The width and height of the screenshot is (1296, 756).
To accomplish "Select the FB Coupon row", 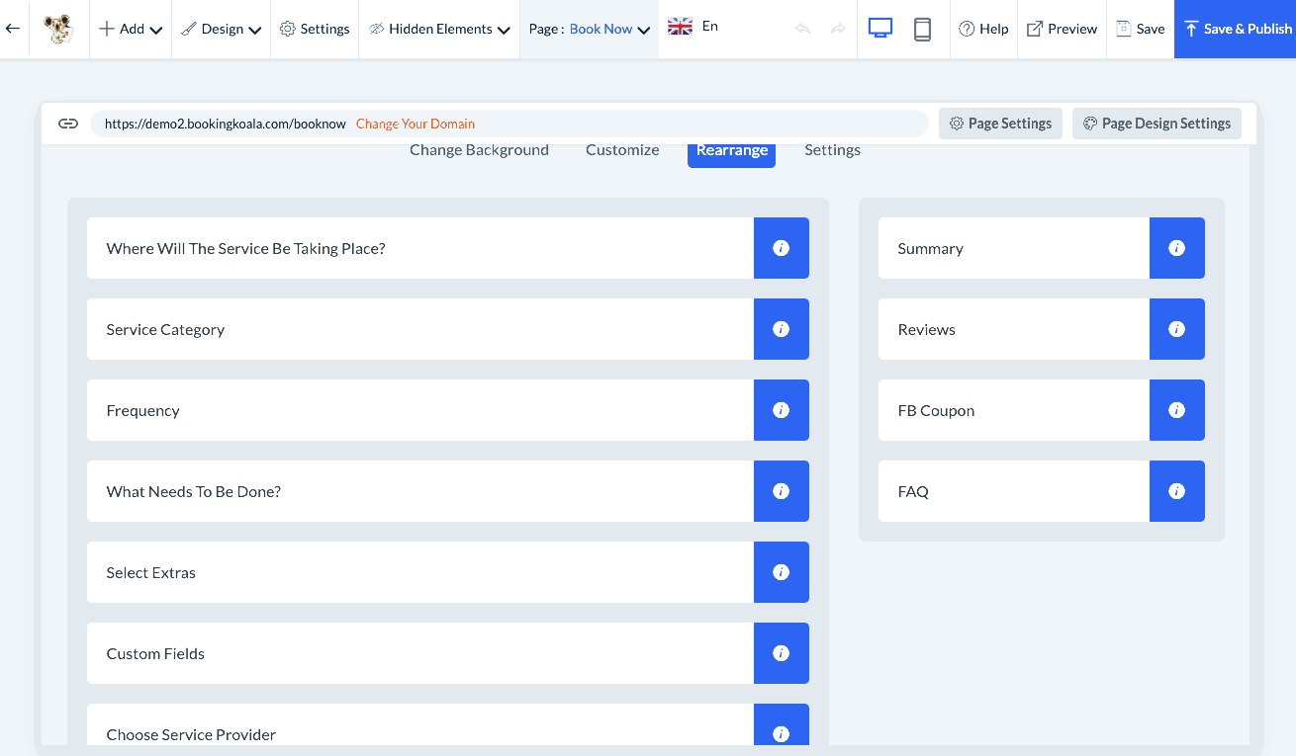I will coord(1042,410).
